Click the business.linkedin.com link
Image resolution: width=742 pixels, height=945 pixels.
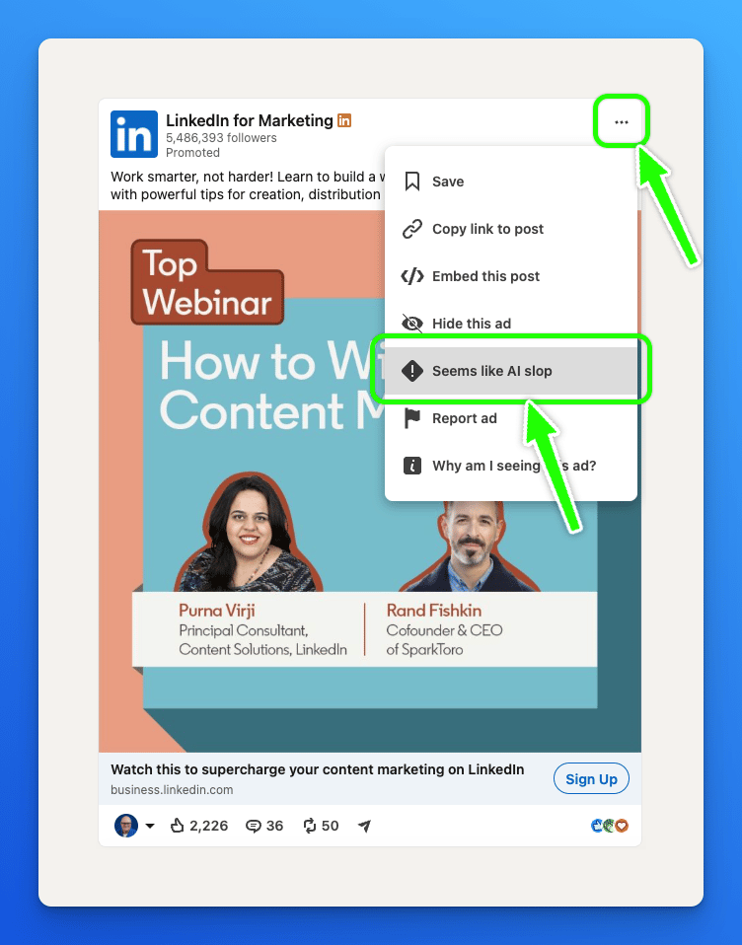(172, 789)
